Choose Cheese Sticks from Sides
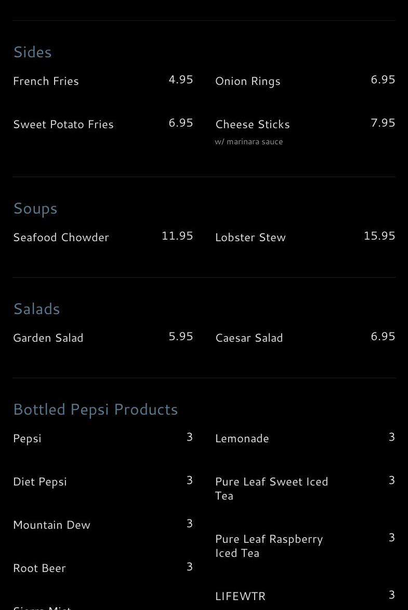408x610 pixels. (x=253, y=125)
